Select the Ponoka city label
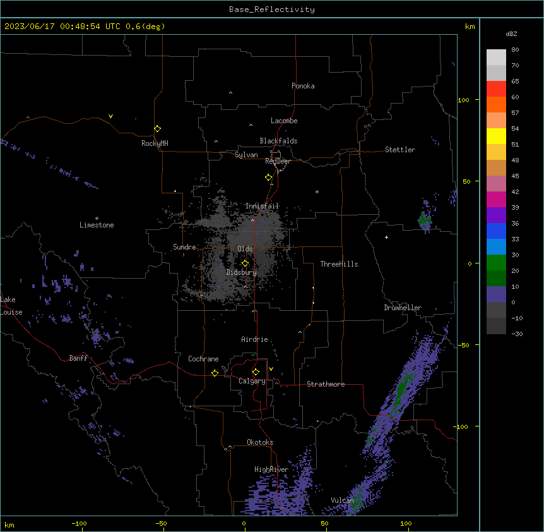 tap(303, 86)
